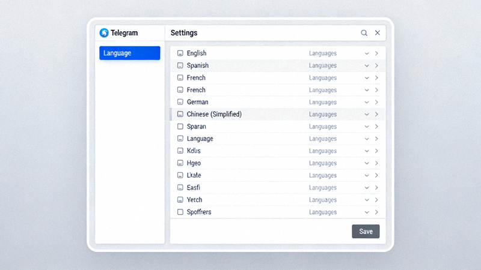Click the Telegram logo icon
The height and width of the screenshot is (270, 481).
click(104, 33)
